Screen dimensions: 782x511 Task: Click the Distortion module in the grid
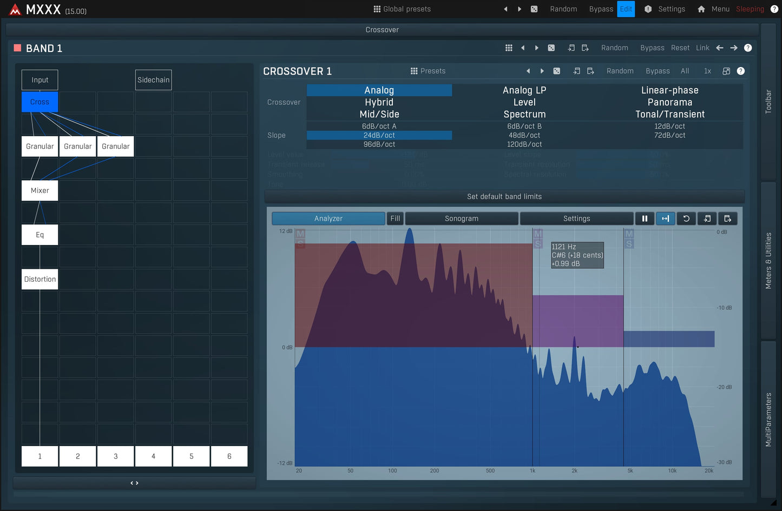pyautogui.click(x=40, y=279)
